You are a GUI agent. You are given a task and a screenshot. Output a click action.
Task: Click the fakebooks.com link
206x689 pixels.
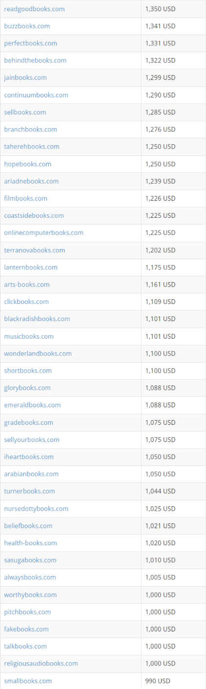tap(26, 630)
